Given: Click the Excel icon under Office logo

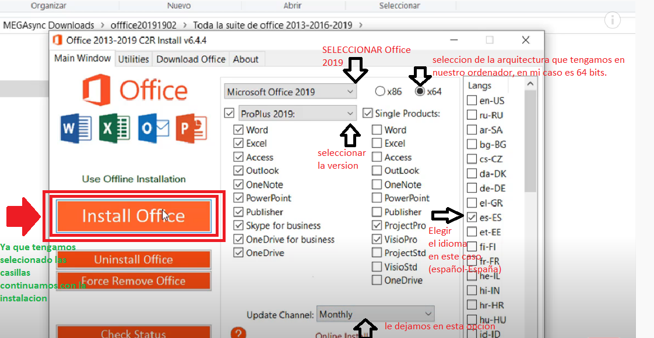Looking at the screenshot, I should click(114, 128).
